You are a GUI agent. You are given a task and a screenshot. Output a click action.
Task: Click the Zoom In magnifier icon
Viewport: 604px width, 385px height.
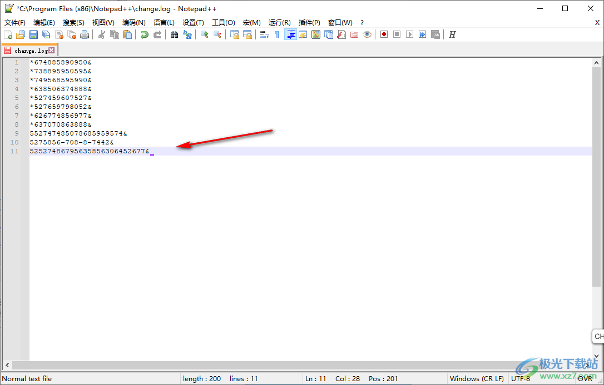click(205, 34)
